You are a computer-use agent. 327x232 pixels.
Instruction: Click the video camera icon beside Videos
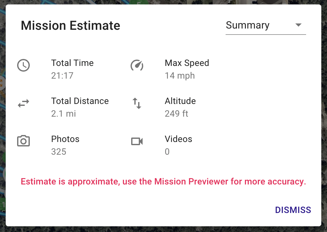click(x=137, y=141)
